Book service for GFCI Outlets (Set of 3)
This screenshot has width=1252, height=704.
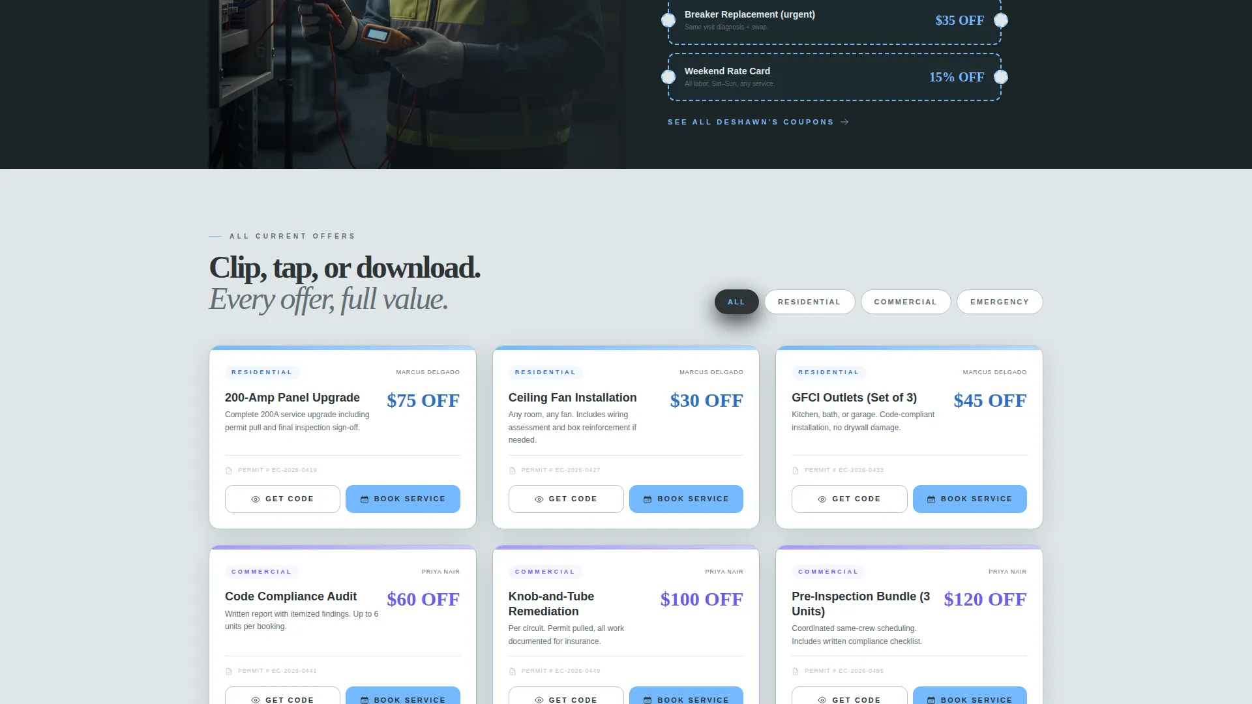tap(970, 499)
